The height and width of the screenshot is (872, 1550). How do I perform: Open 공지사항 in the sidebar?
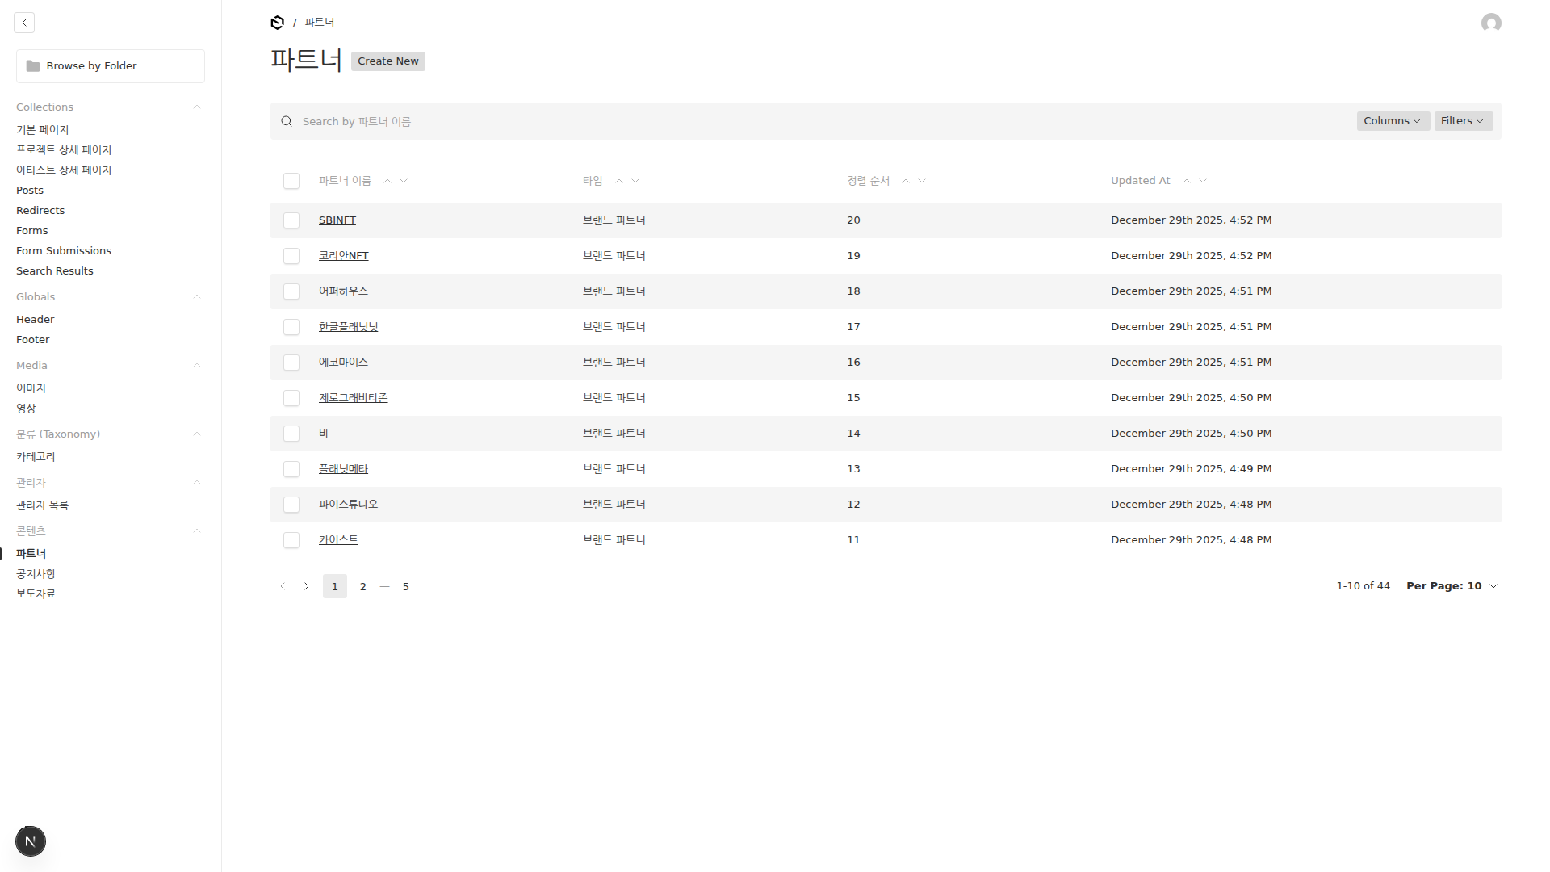tap(36, 573)
